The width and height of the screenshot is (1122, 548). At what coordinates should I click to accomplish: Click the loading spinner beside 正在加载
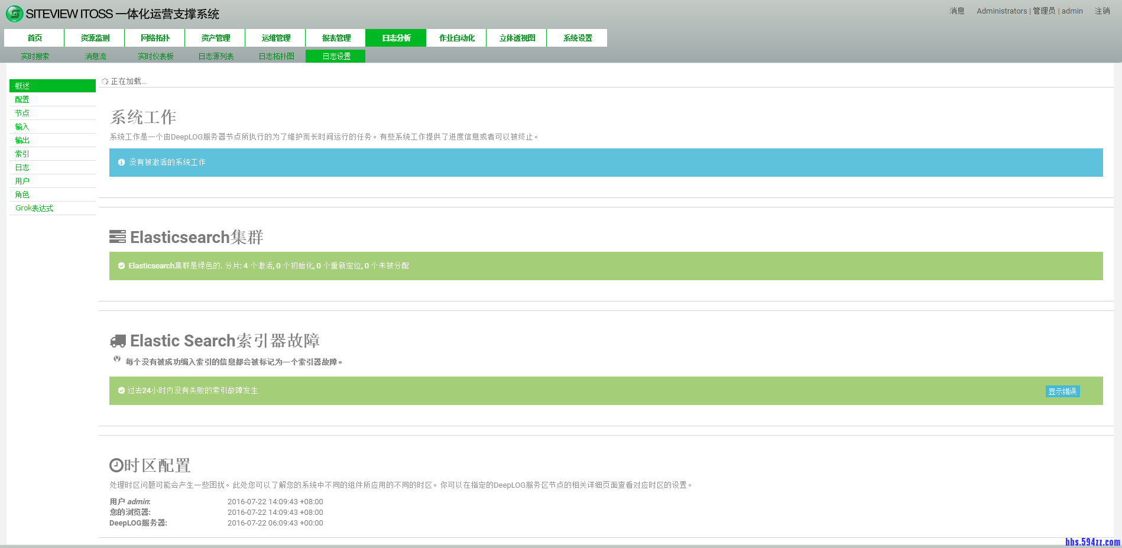tap(105, 81)
